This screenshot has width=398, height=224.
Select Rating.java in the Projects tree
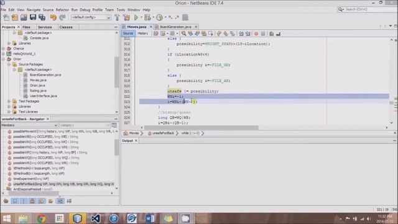(x=38, y=90)
